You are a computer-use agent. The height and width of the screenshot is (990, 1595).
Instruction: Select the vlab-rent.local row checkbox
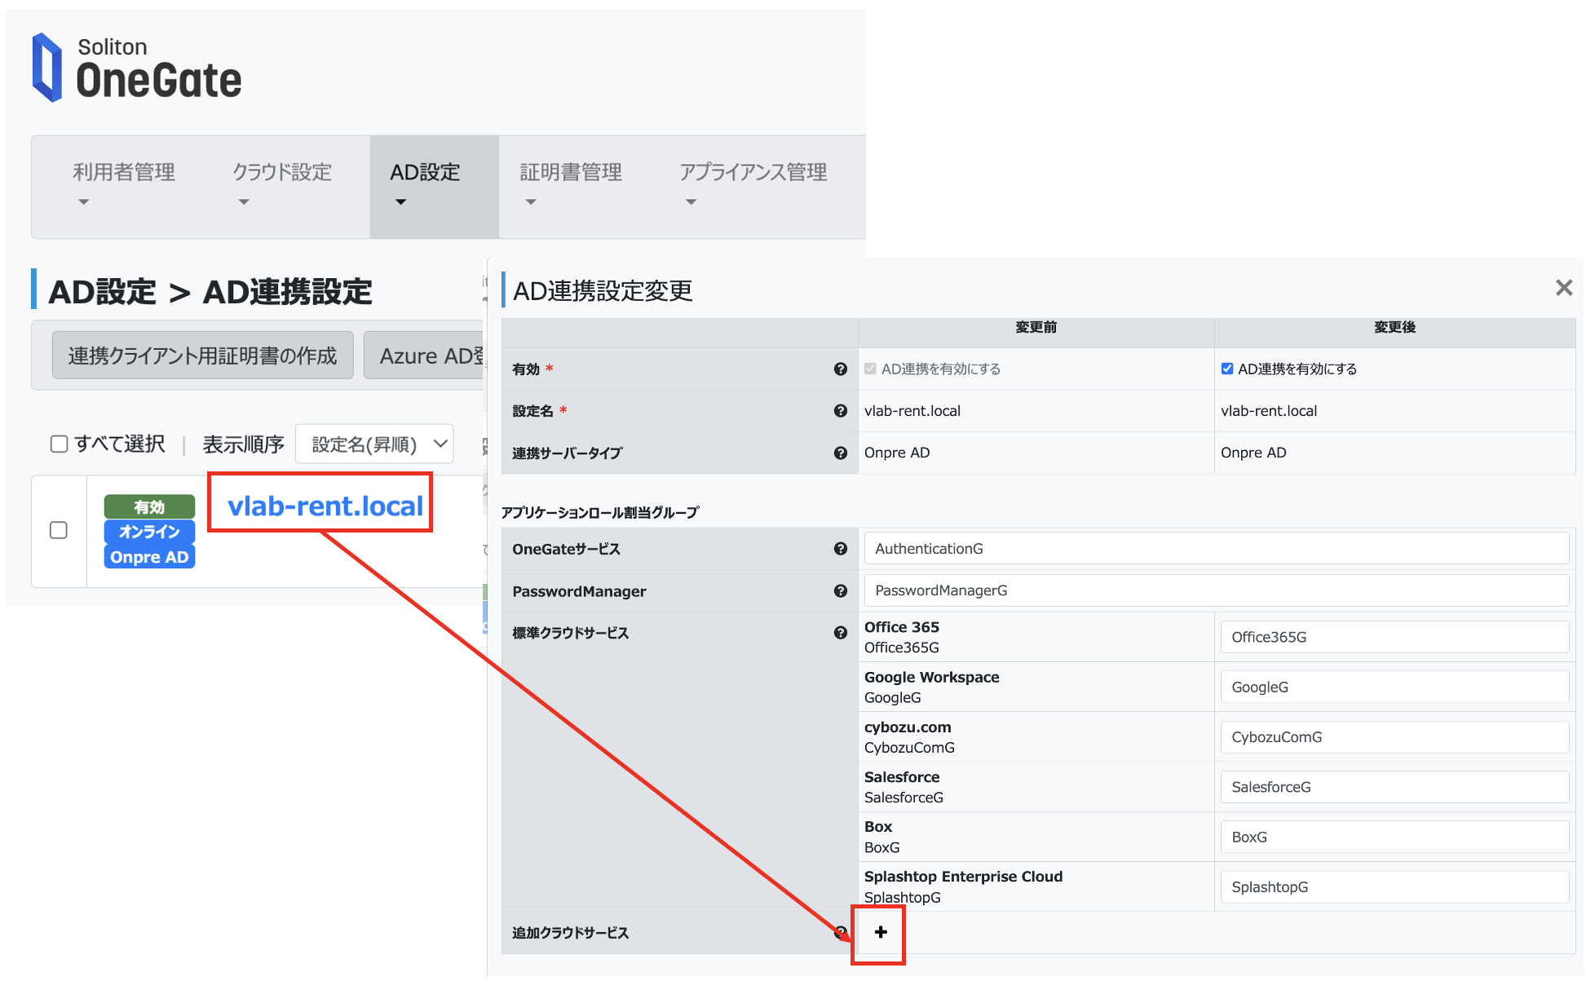tap(58, 530)
